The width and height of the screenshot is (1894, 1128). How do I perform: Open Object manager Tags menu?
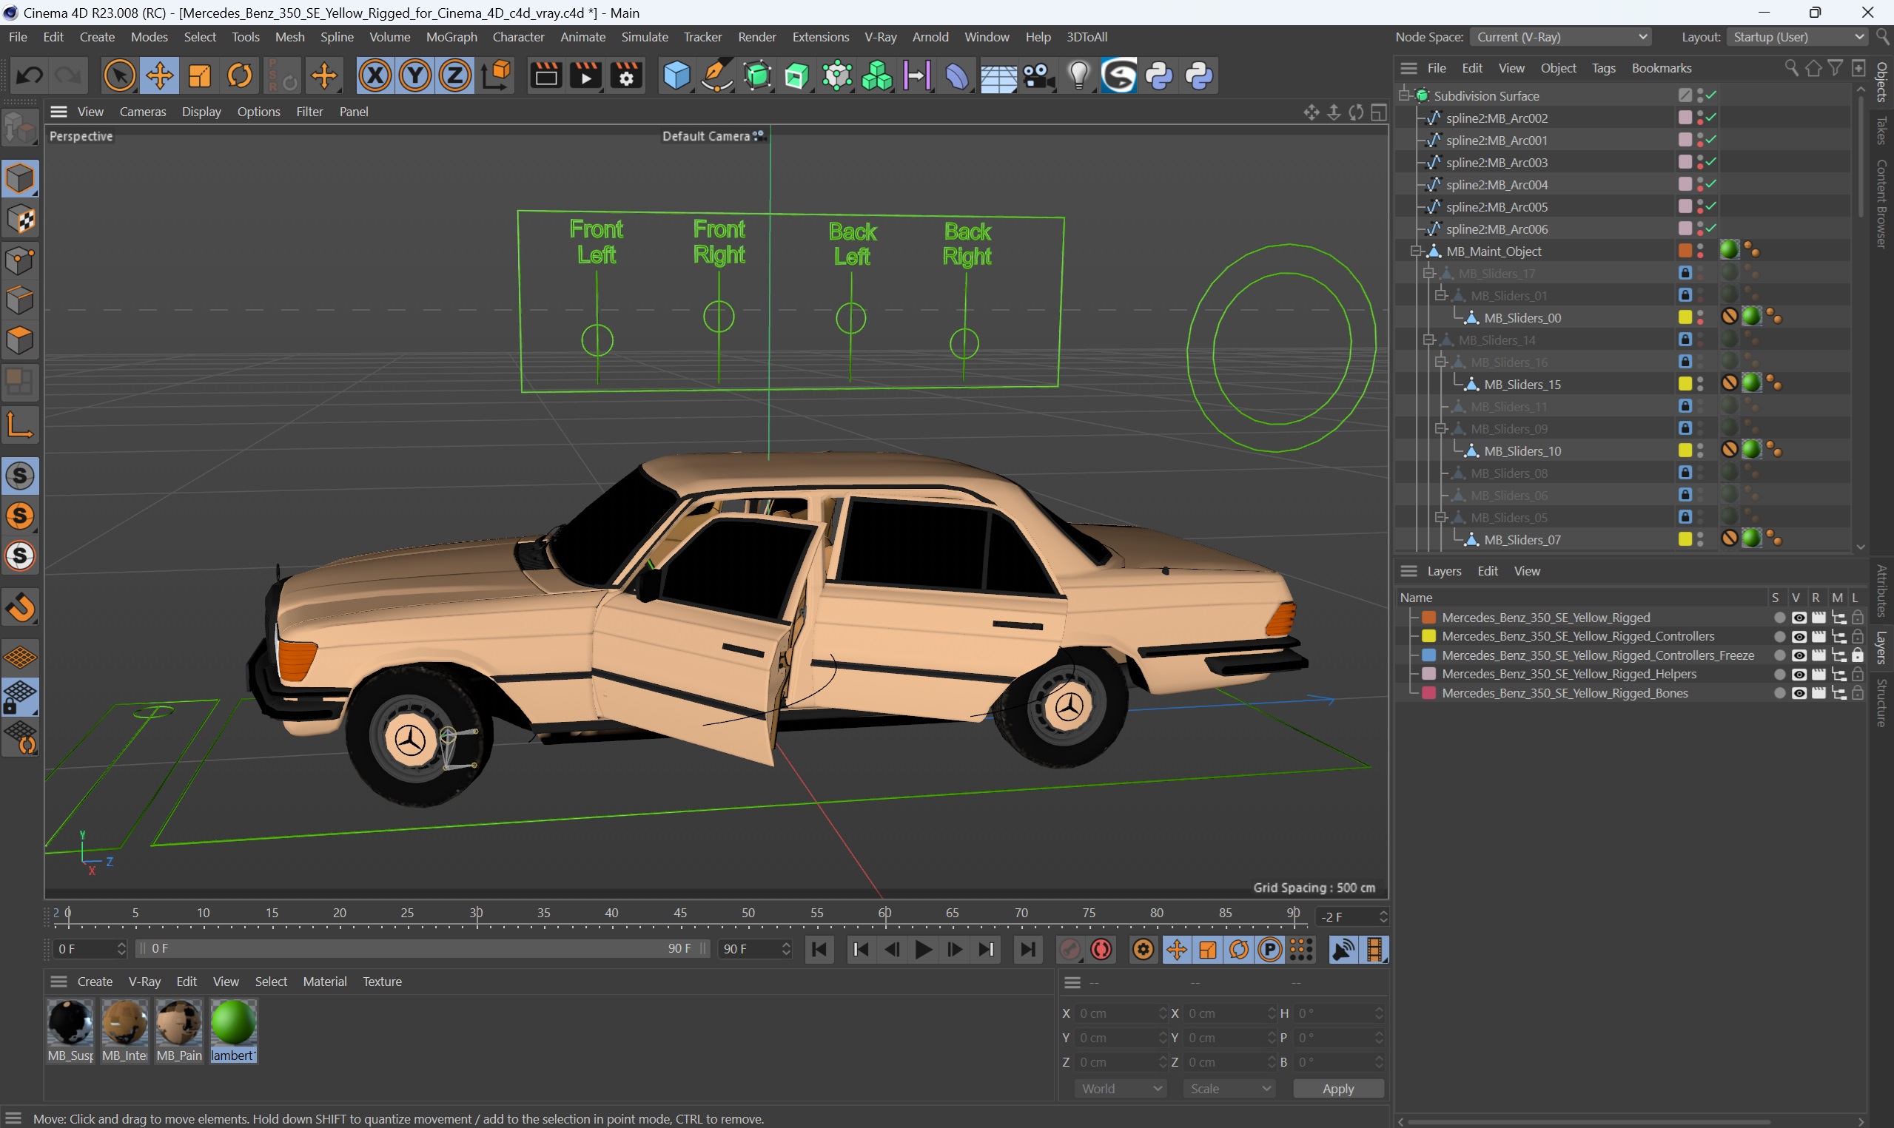point(1604,67)
